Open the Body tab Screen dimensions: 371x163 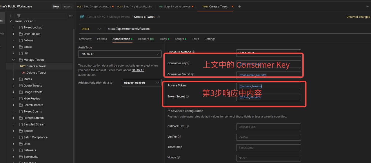pyautogui.click(x=165, y=39)
